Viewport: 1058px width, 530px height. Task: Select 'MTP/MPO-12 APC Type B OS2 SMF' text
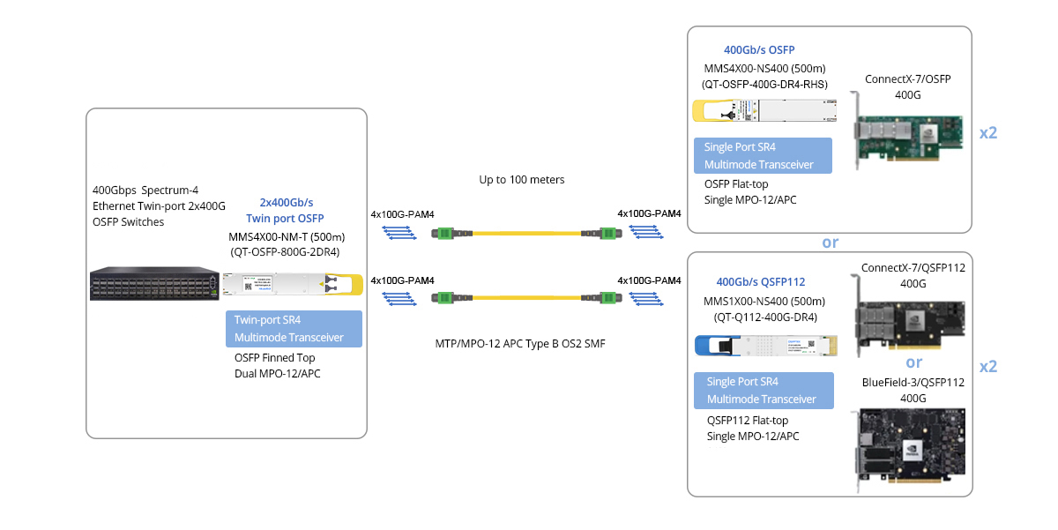(521, 344)
